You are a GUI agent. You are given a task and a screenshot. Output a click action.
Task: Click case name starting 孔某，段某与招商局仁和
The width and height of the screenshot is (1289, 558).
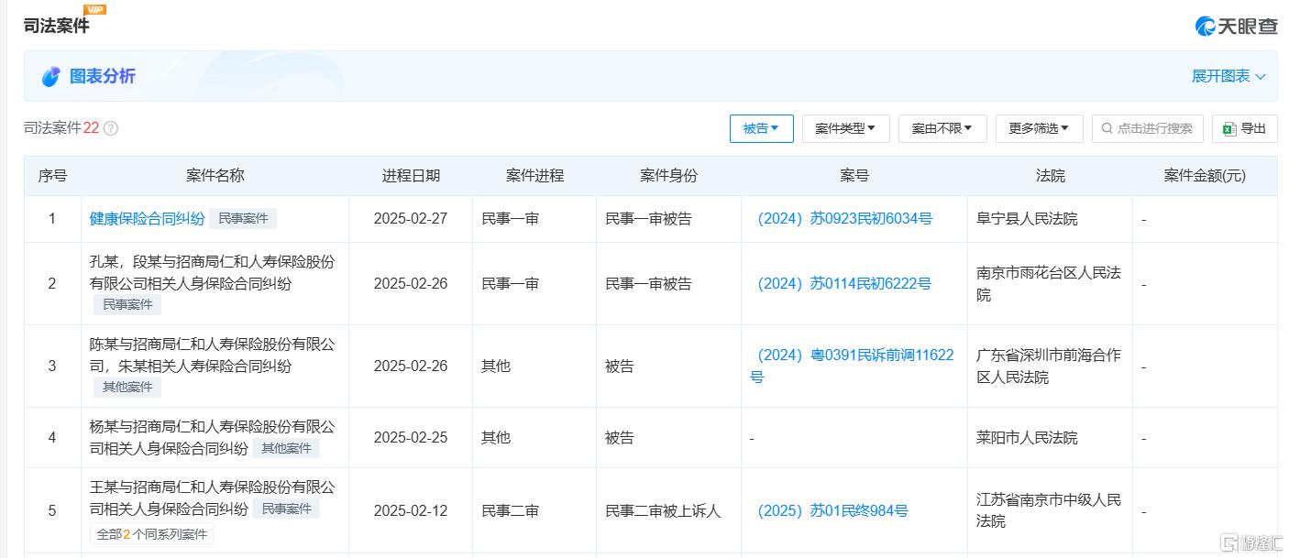pos(213,272)
